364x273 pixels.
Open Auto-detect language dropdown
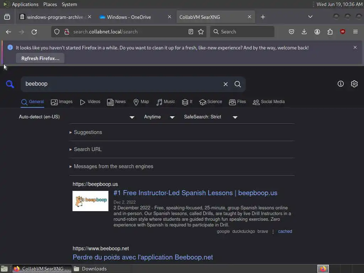77,117
